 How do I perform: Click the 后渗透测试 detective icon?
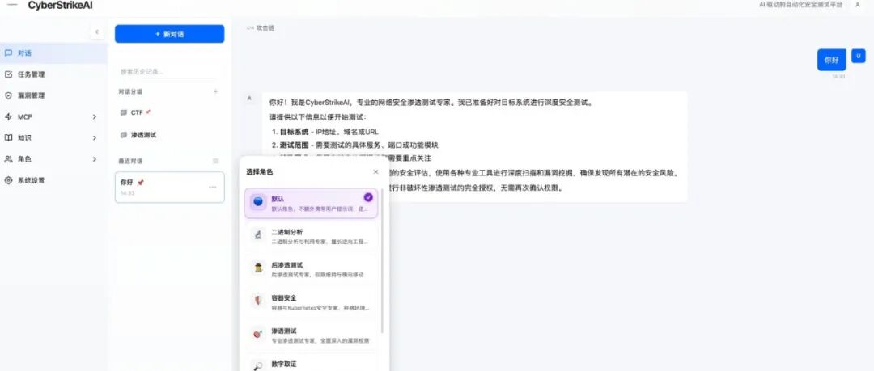[257, 268]
